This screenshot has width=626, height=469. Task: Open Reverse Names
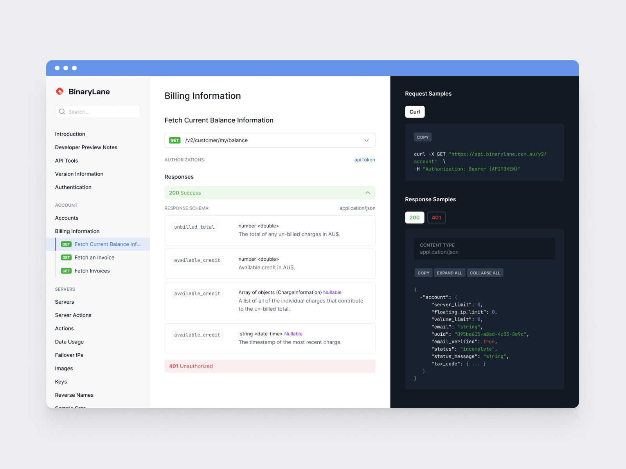pos(74,395)
